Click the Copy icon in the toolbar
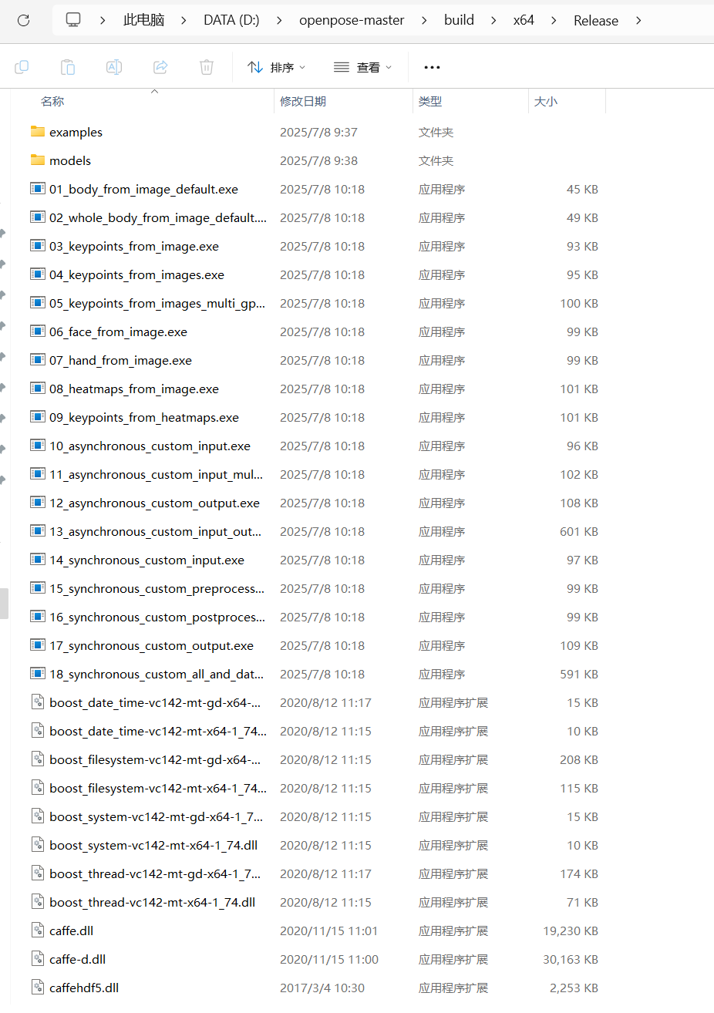The image size is (714, 1013). [x=21, y=67]
